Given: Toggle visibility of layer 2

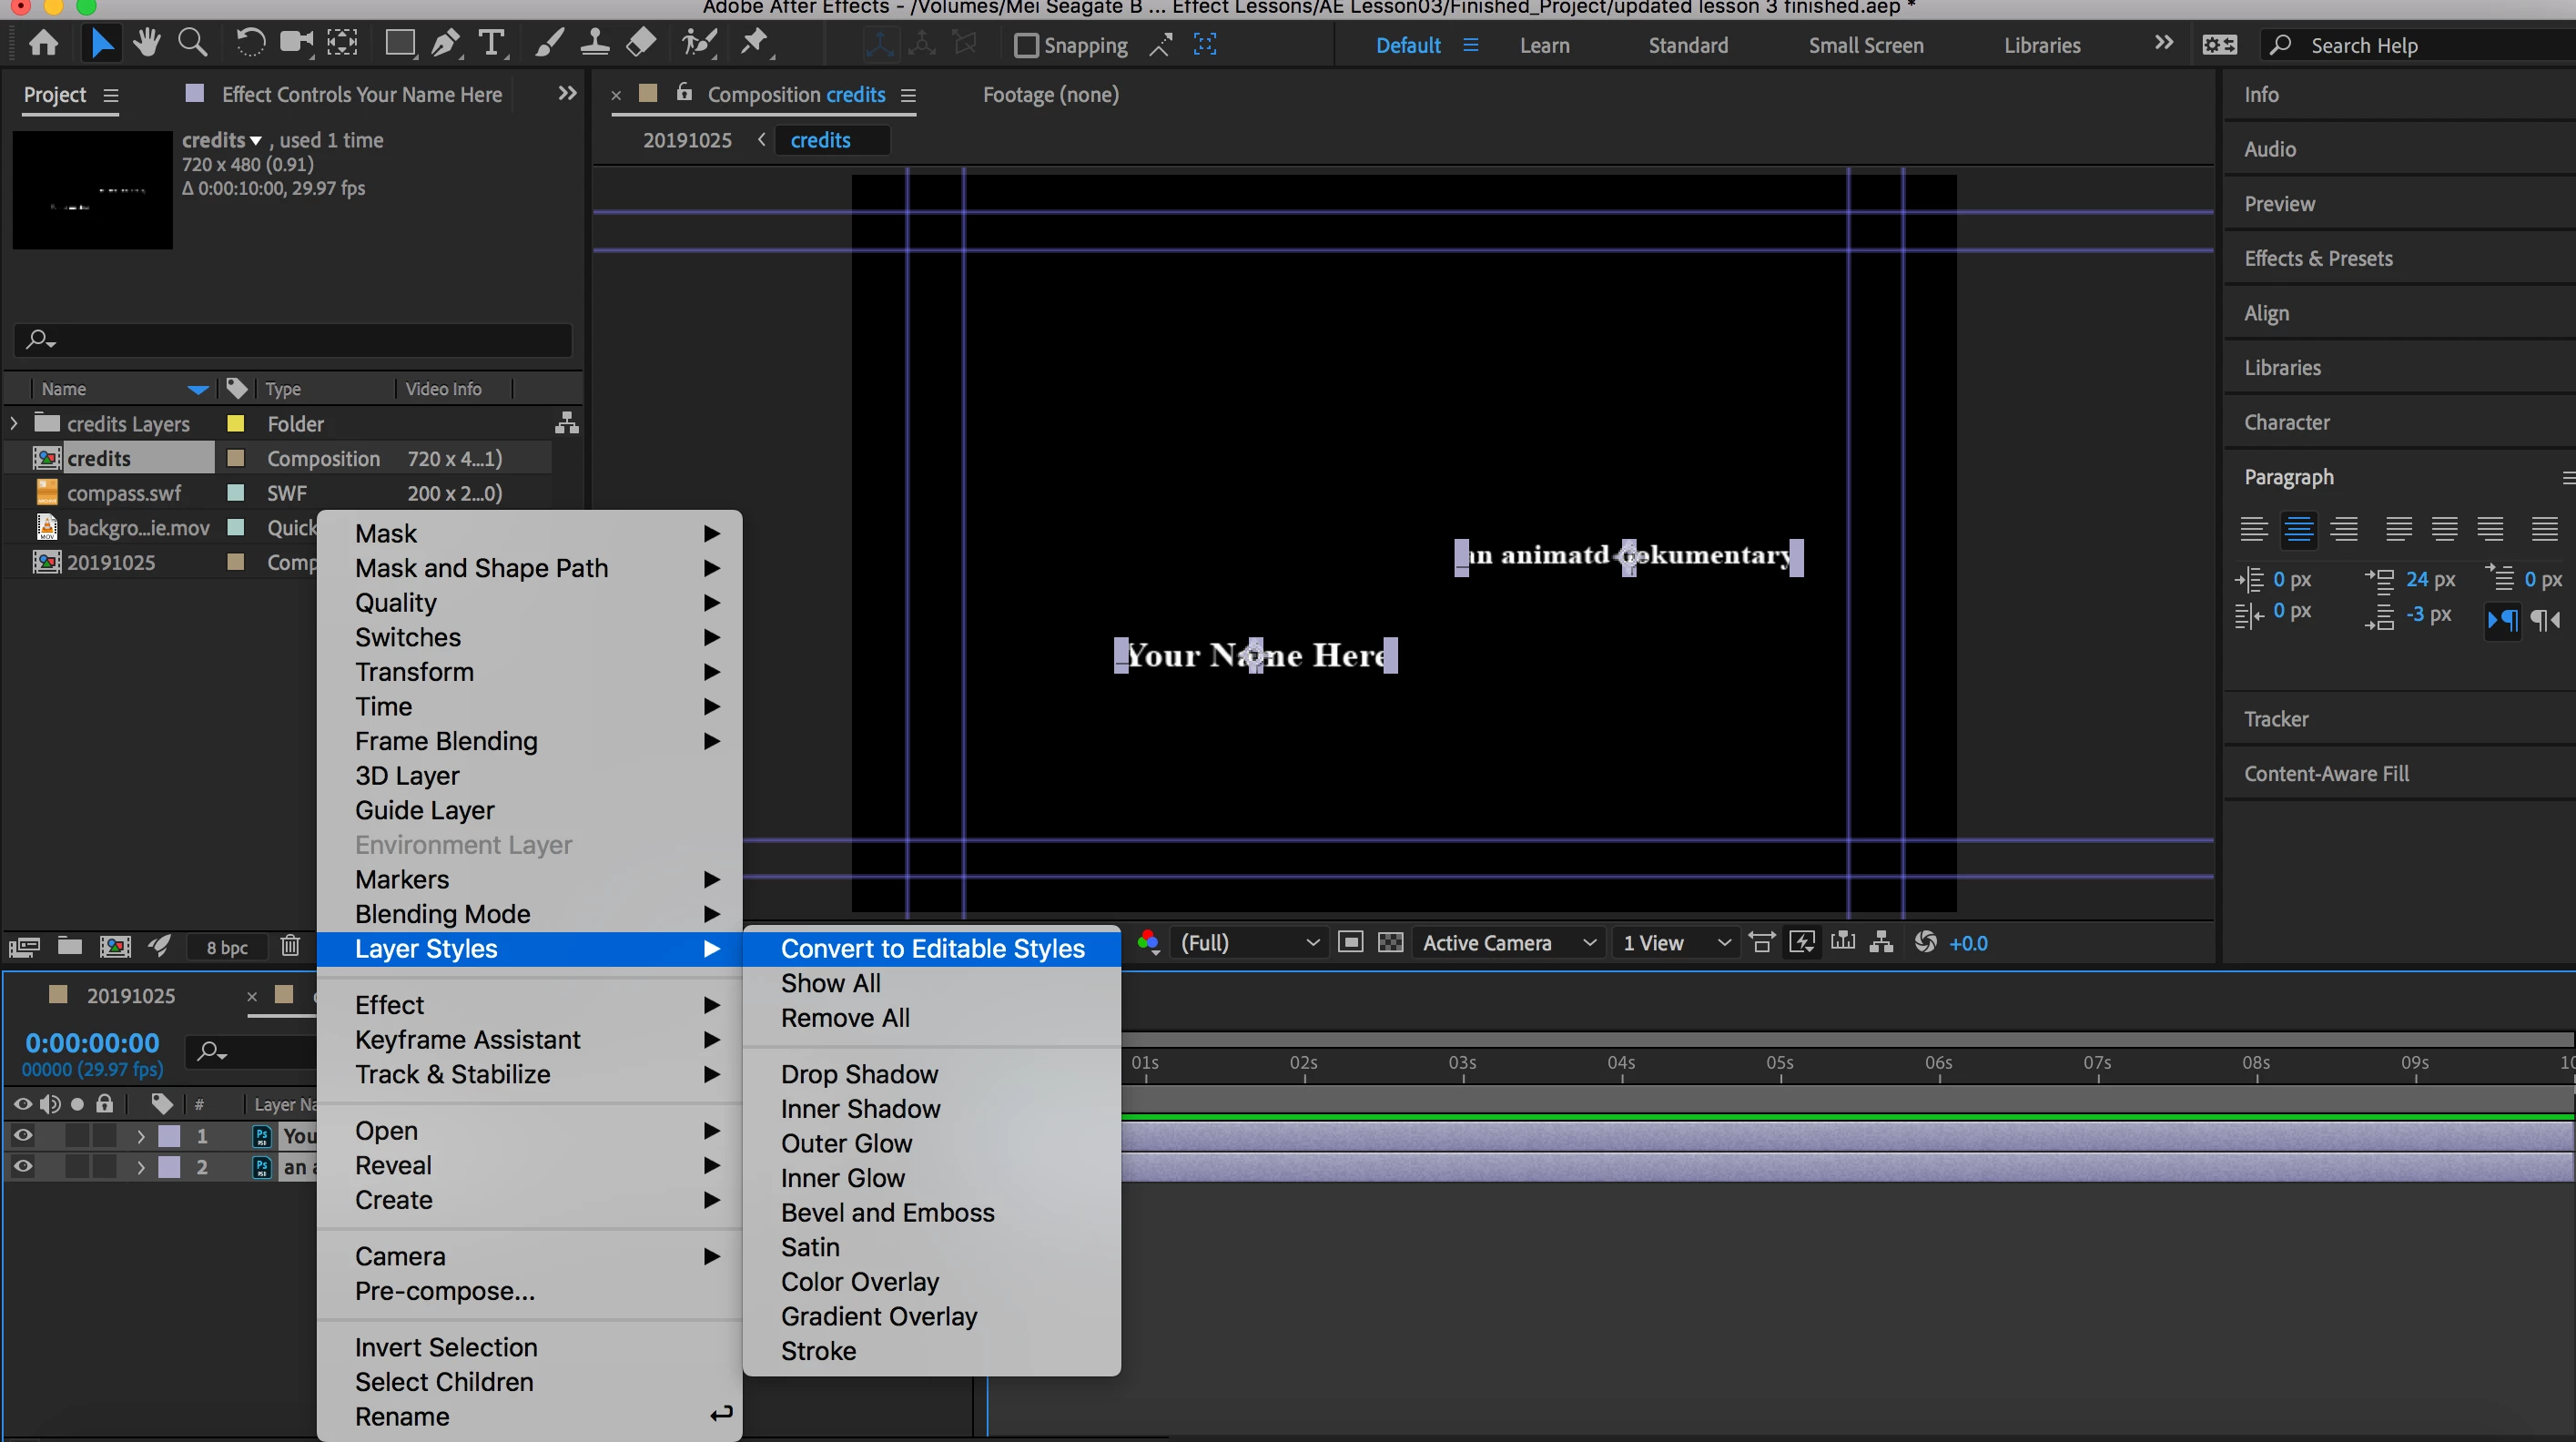Looking at the screenshot, I should [x=22, y=1166].
